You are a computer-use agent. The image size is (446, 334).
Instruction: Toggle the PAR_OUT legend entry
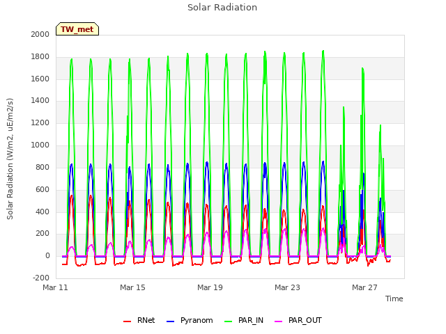[x=298, y=320]
